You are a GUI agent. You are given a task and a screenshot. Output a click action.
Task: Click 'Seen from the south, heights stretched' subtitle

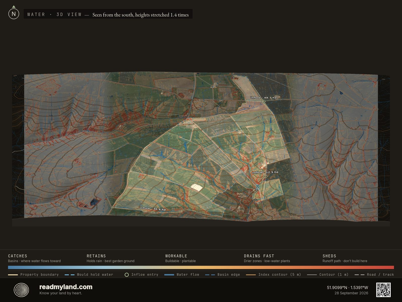[131, 15]
